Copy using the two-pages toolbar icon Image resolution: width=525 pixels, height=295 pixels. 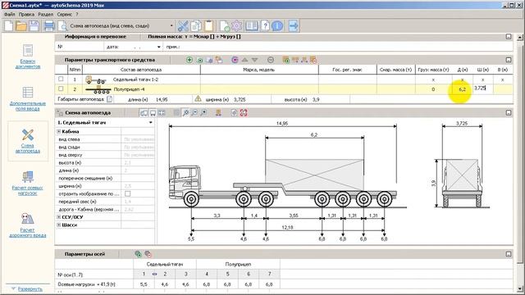click(196, 25)
